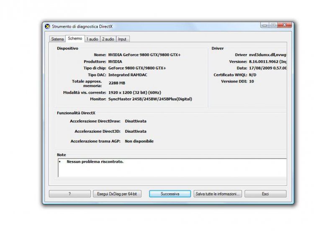
Task: Click the 'Driver' group heading
Action: click(217, 48)
